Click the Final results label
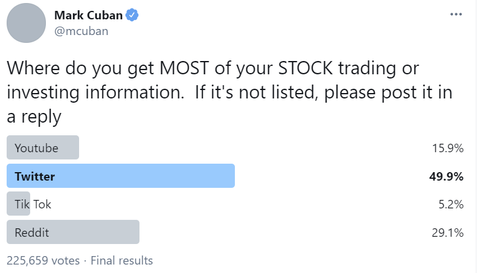The image size is (477, 273). click(122, 261)
